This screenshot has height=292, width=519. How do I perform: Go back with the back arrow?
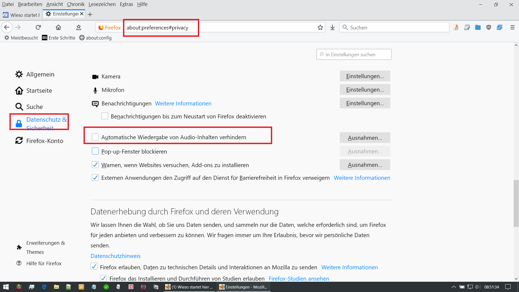7,27
